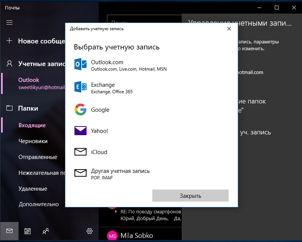The image size is (302, 242).
Task: Click the MS avatar of Mila Sobko
Action: click(112, 236)
